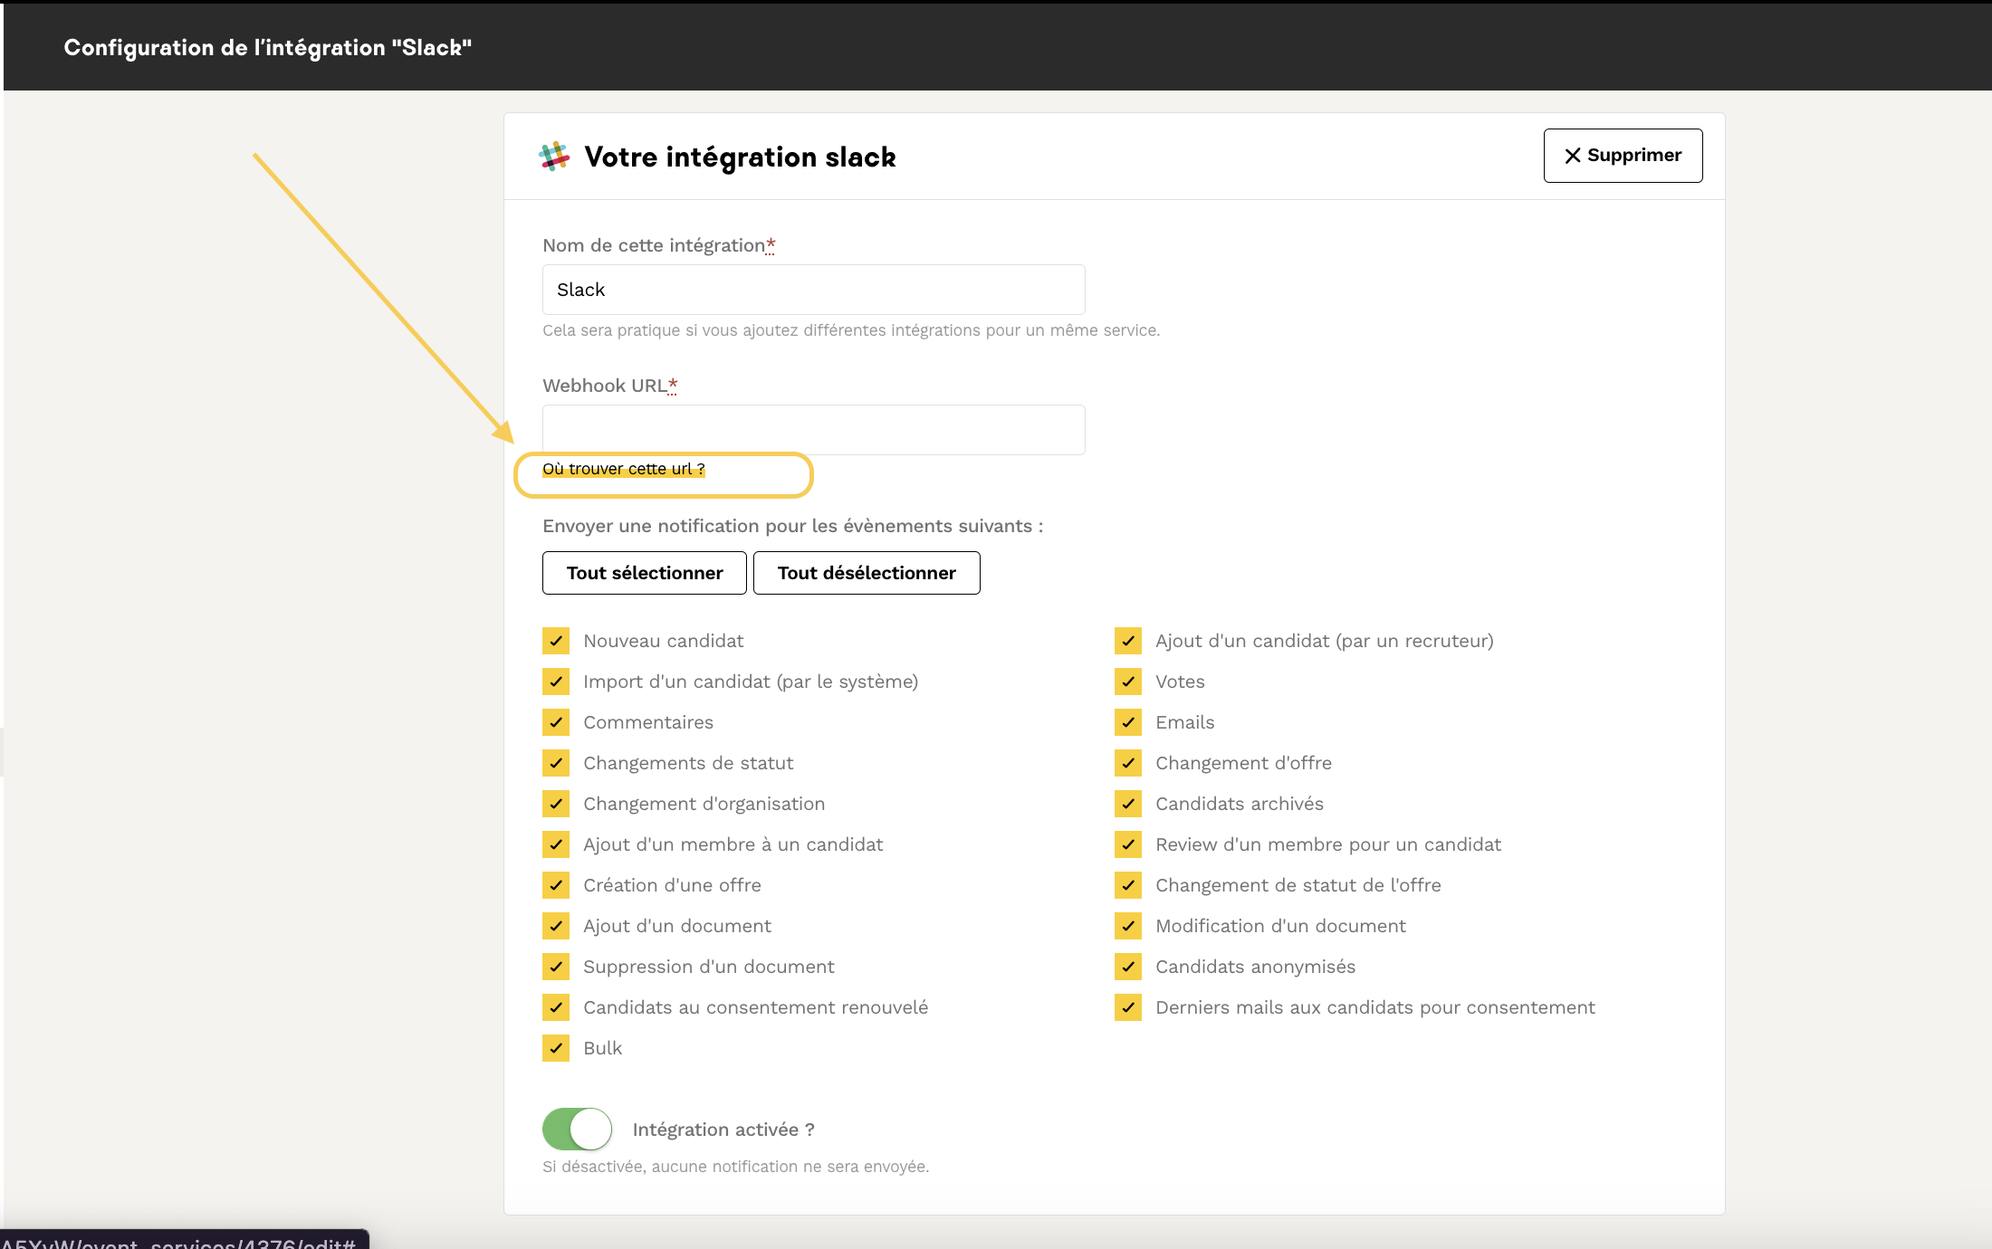Uncheck the Bulk checkbox
This screenshot has height=1249, width=1992.
pyautogui.click(x=556, y=1048)
